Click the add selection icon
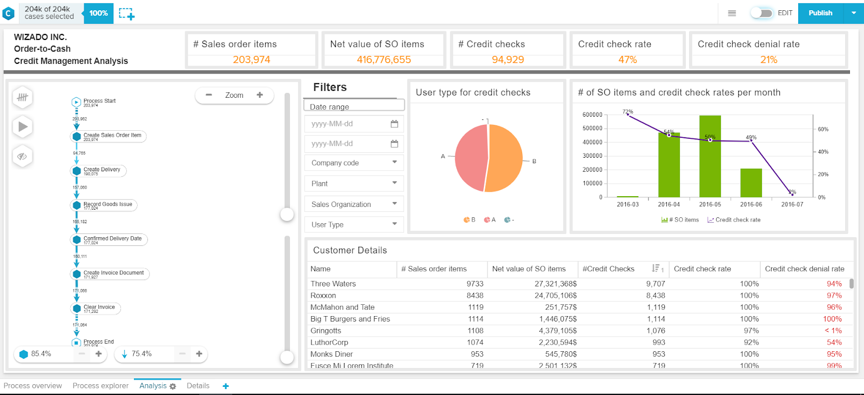The width and height of the screenshot is (864, 395). click(126, 14)
